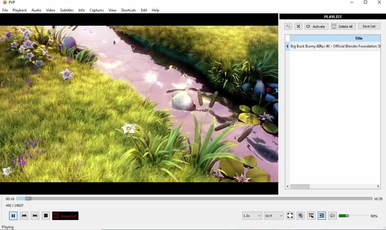
Task: Toggle the playlist panel visibility
Action: pyautogui.click(x=322, y=216)
